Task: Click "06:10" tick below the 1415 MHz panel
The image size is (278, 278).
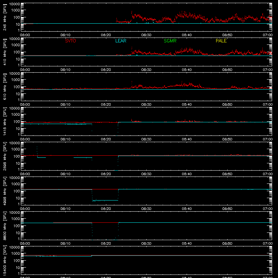Action: tap(65, 139)
